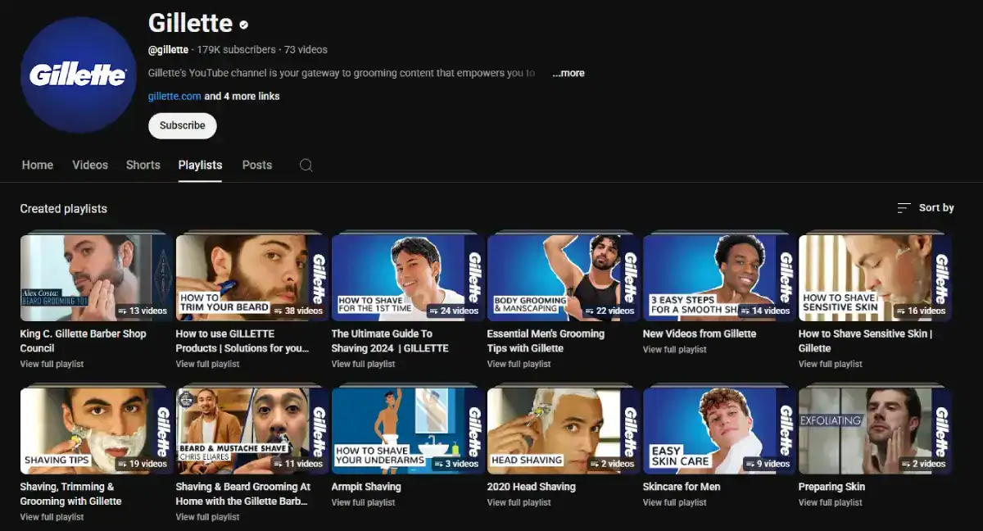Click the '13 videos' playlist count badge
The width and height of the screenshot is (983, 531).
(143, 311)
